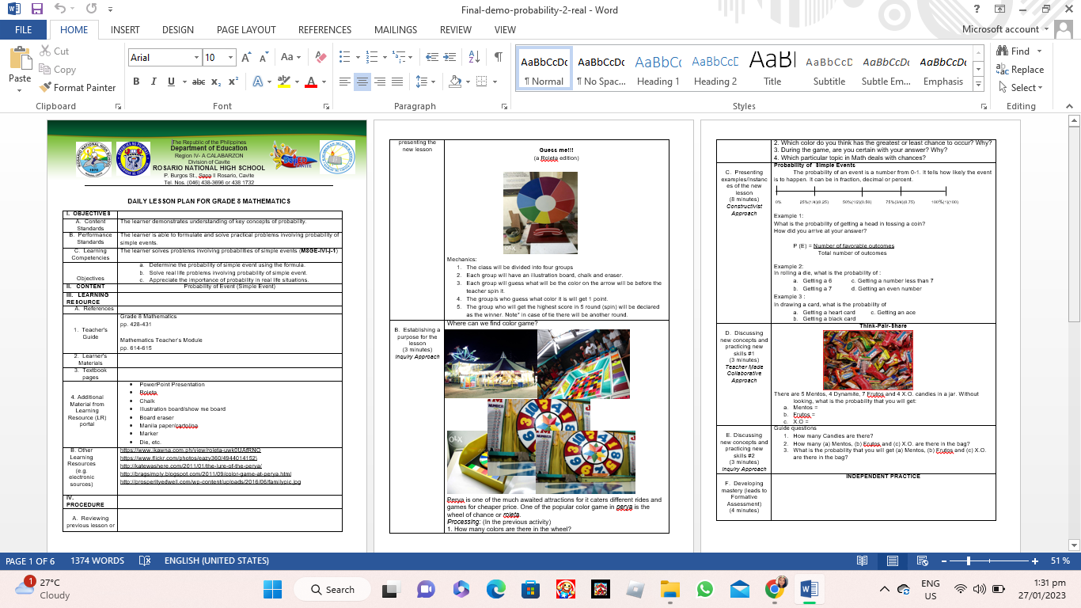The height and width of the screenshot is (608, 1081).
Task: Open File Explorer from the taskbar
Action: [x=670, y=590]
